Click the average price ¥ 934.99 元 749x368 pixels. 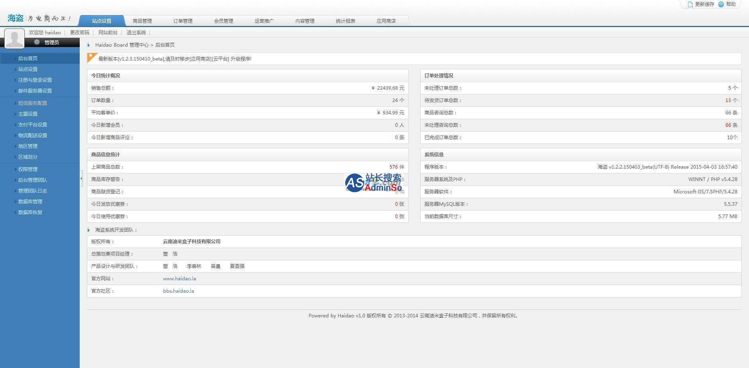(390, 113)
